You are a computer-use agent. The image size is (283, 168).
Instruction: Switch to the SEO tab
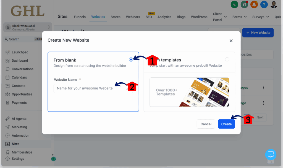(x=149, y=17)
